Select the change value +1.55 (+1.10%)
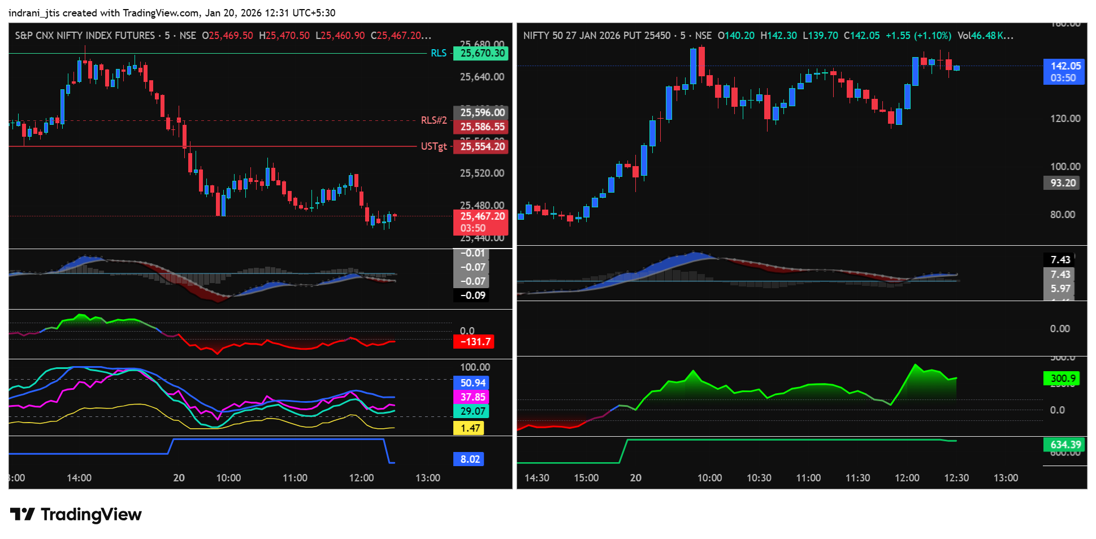The width and height of the screenshot is (1096, 539). point(919,36)
